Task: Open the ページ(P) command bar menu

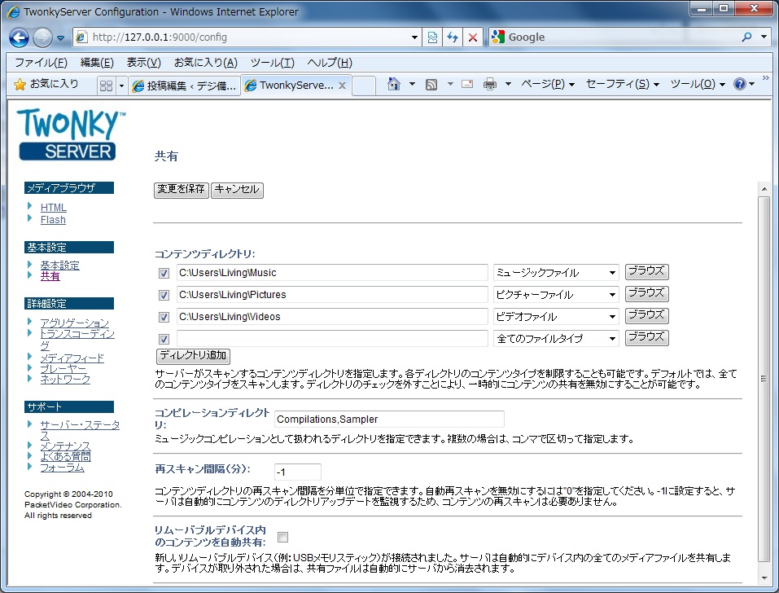Action: [548, 84]
